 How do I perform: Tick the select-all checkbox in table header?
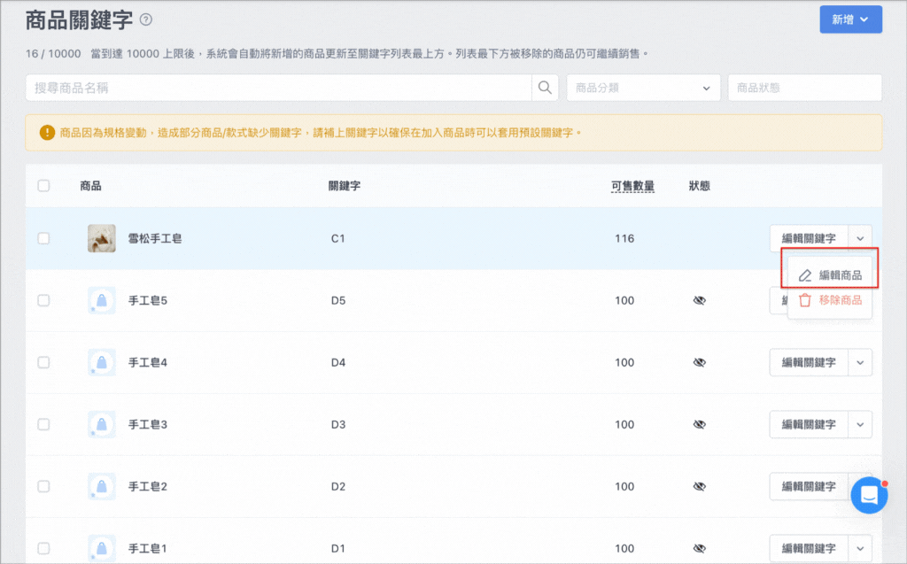pos(43,186)
